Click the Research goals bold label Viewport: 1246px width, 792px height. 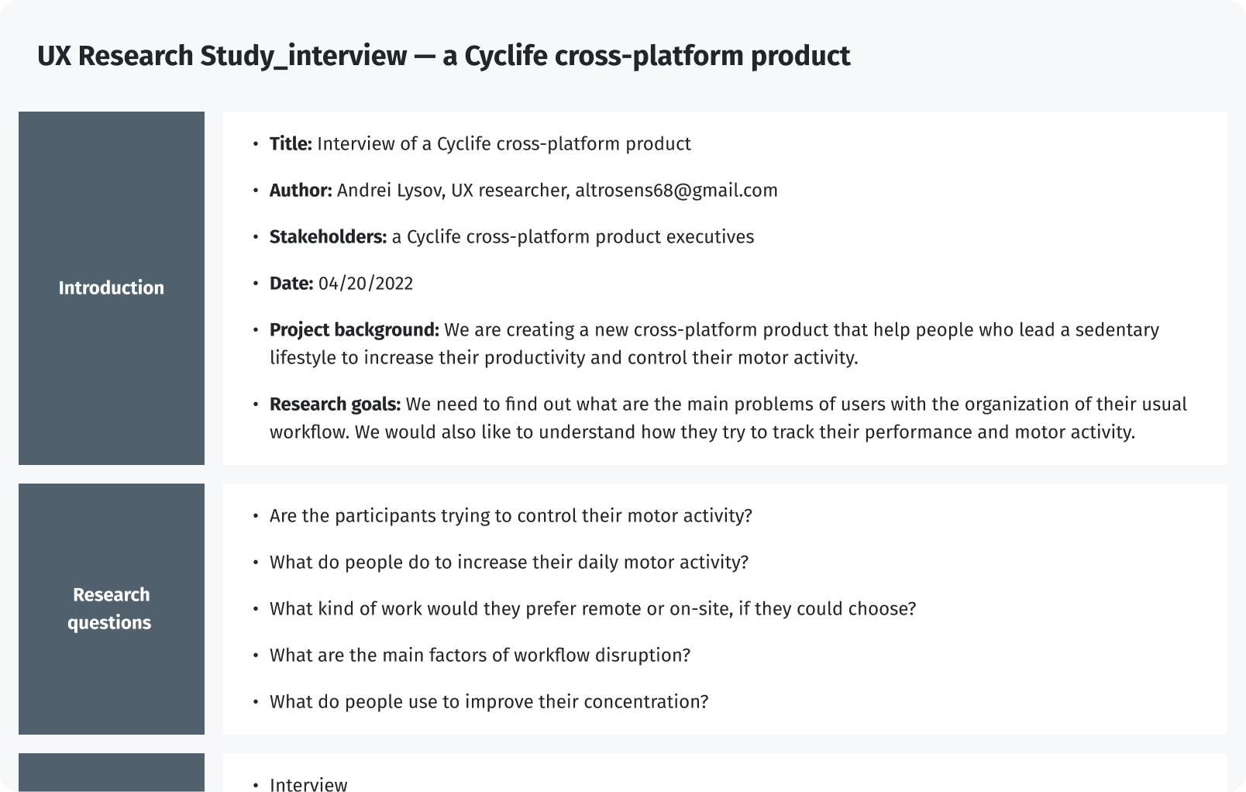335,405
